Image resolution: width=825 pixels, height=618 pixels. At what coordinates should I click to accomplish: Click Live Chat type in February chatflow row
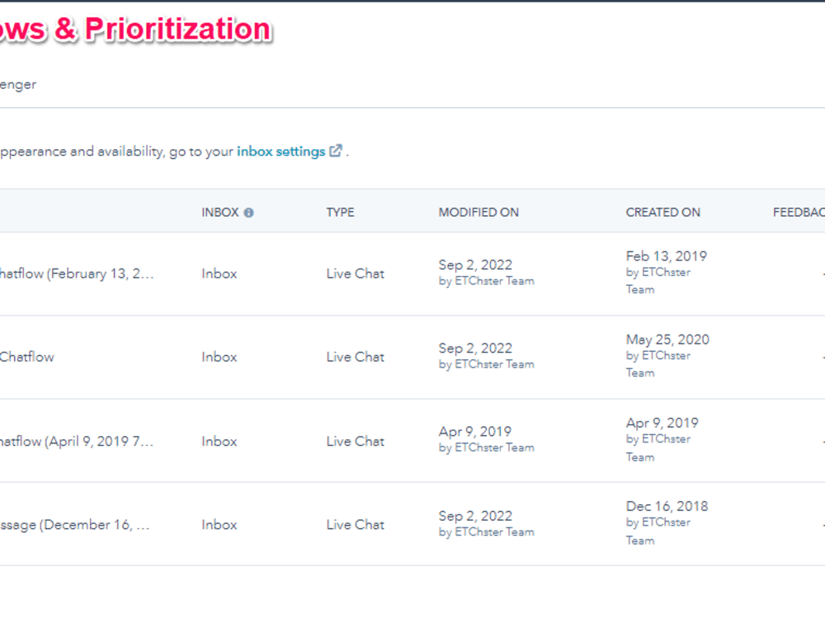pyautogui.click(x=355, y=274)
